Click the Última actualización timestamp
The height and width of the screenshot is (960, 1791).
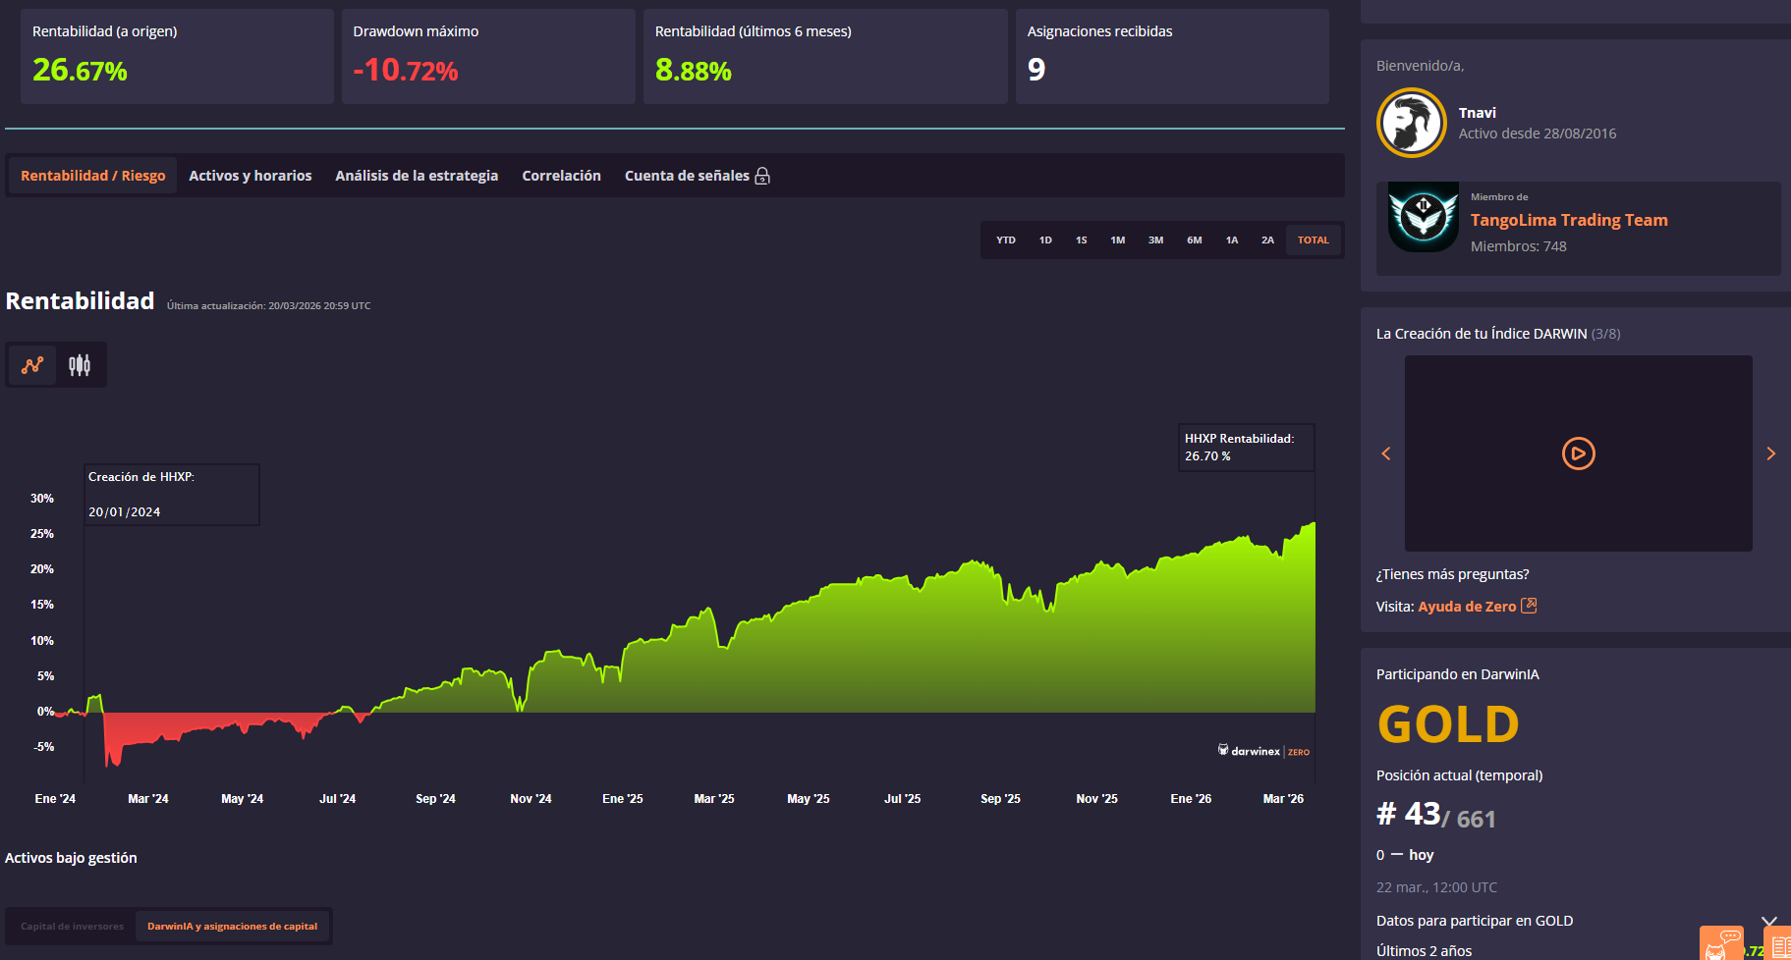(269, 306)
